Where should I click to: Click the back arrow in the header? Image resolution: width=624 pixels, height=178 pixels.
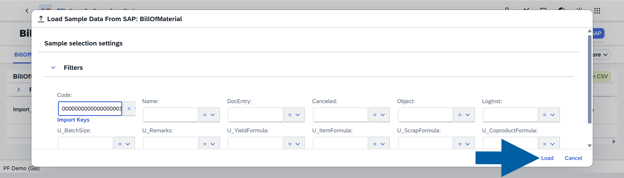(x=27, y=11)
